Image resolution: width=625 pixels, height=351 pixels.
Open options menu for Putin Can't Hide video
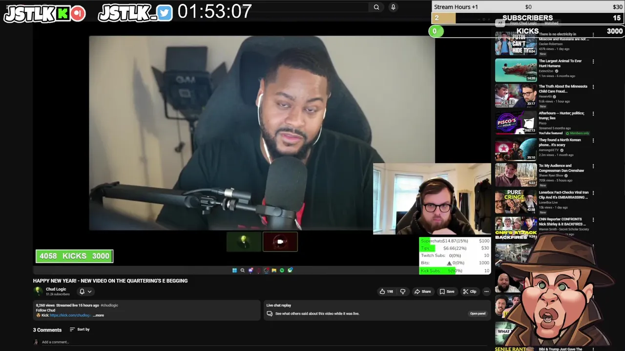click(x=593, y=35)
